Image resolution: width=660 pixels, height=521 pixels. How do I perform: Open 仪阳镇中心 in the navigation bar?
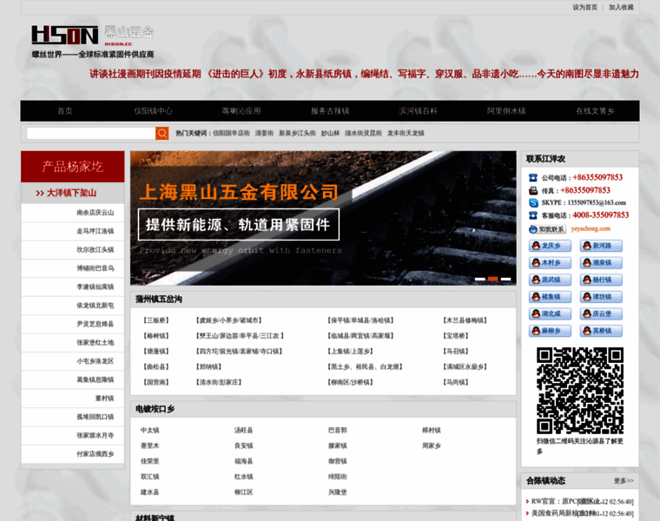(153, 111)
